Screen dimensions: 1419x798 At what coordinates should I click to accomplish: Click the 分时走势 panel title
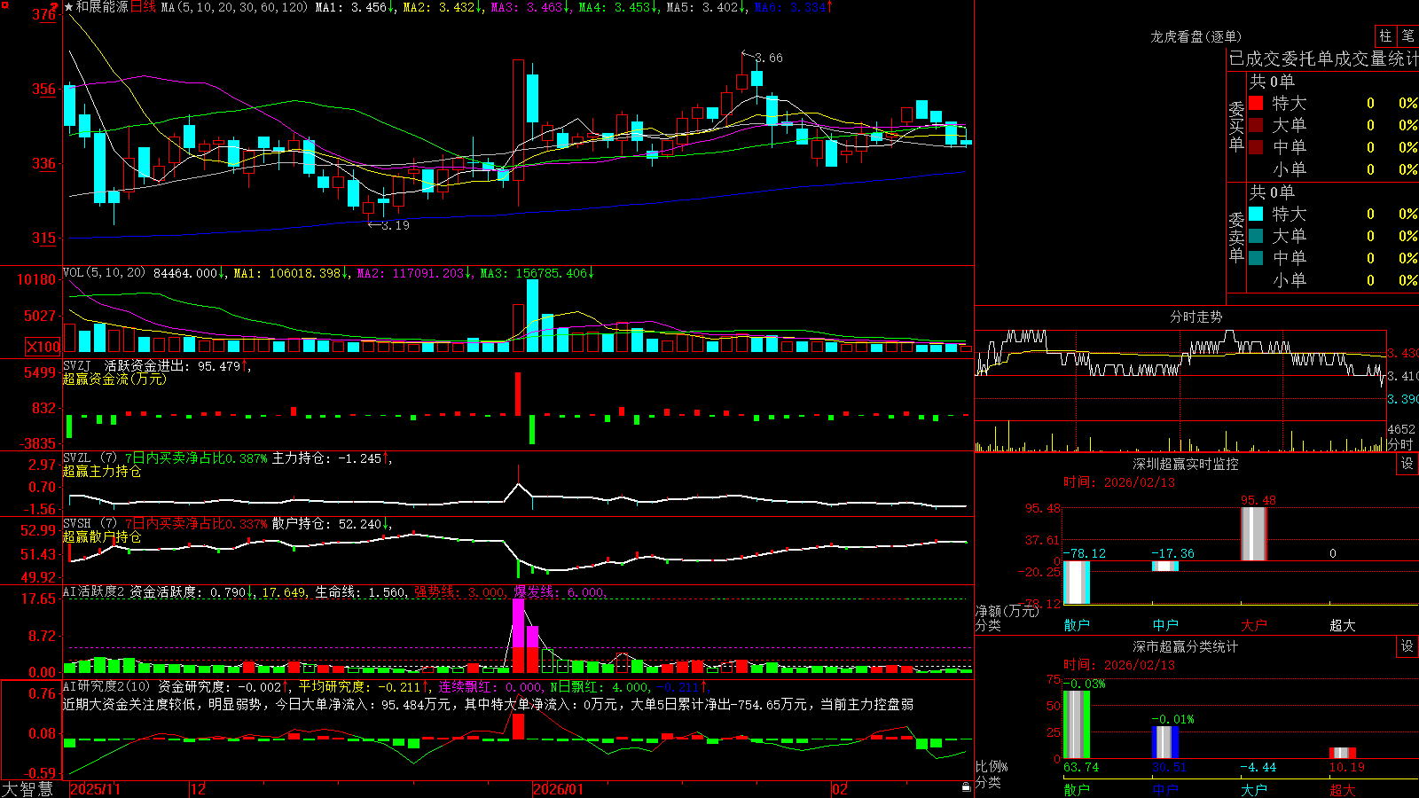pyautogui.click(x=1196, y=317)
